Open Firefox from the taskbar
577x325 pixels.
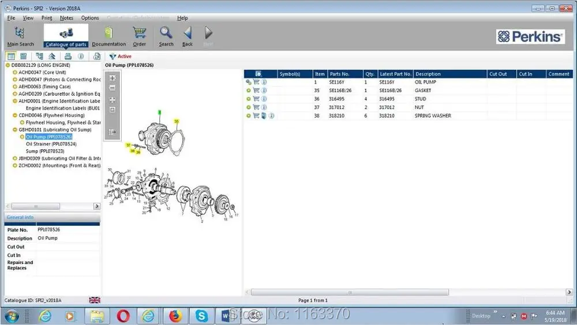pyautogui.click(x=175, y=316)
